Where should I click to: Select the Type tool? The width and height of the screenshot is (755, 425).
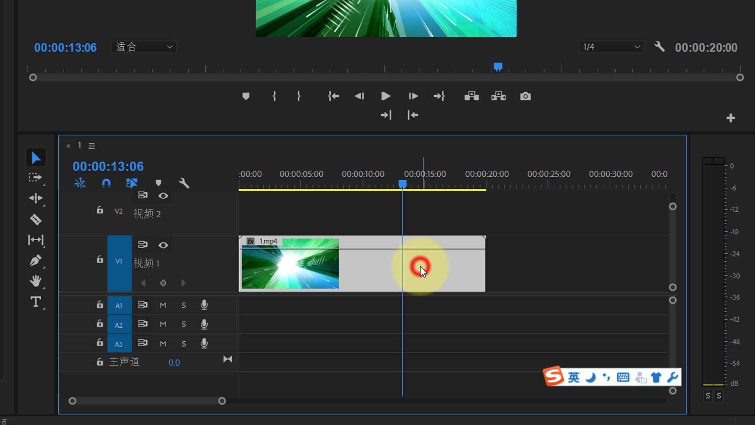pyautogui.click(x=36, y=302)
